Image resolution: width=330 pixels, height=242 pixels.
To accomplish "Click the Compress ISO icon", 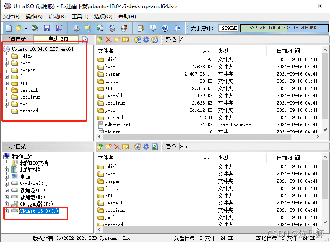I will [100, 28].
